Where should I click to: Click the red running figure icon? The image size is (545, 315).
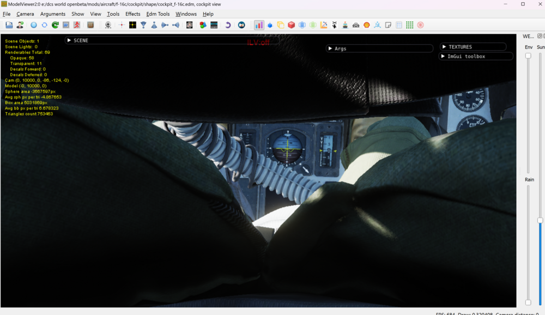pyautogui.click(x=77, y=25)
